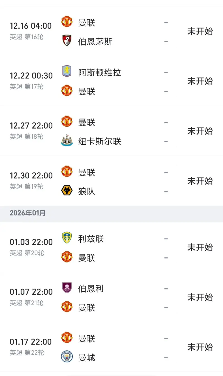
Task: Click the Wolves club crest icon
Action: (67, 191)
